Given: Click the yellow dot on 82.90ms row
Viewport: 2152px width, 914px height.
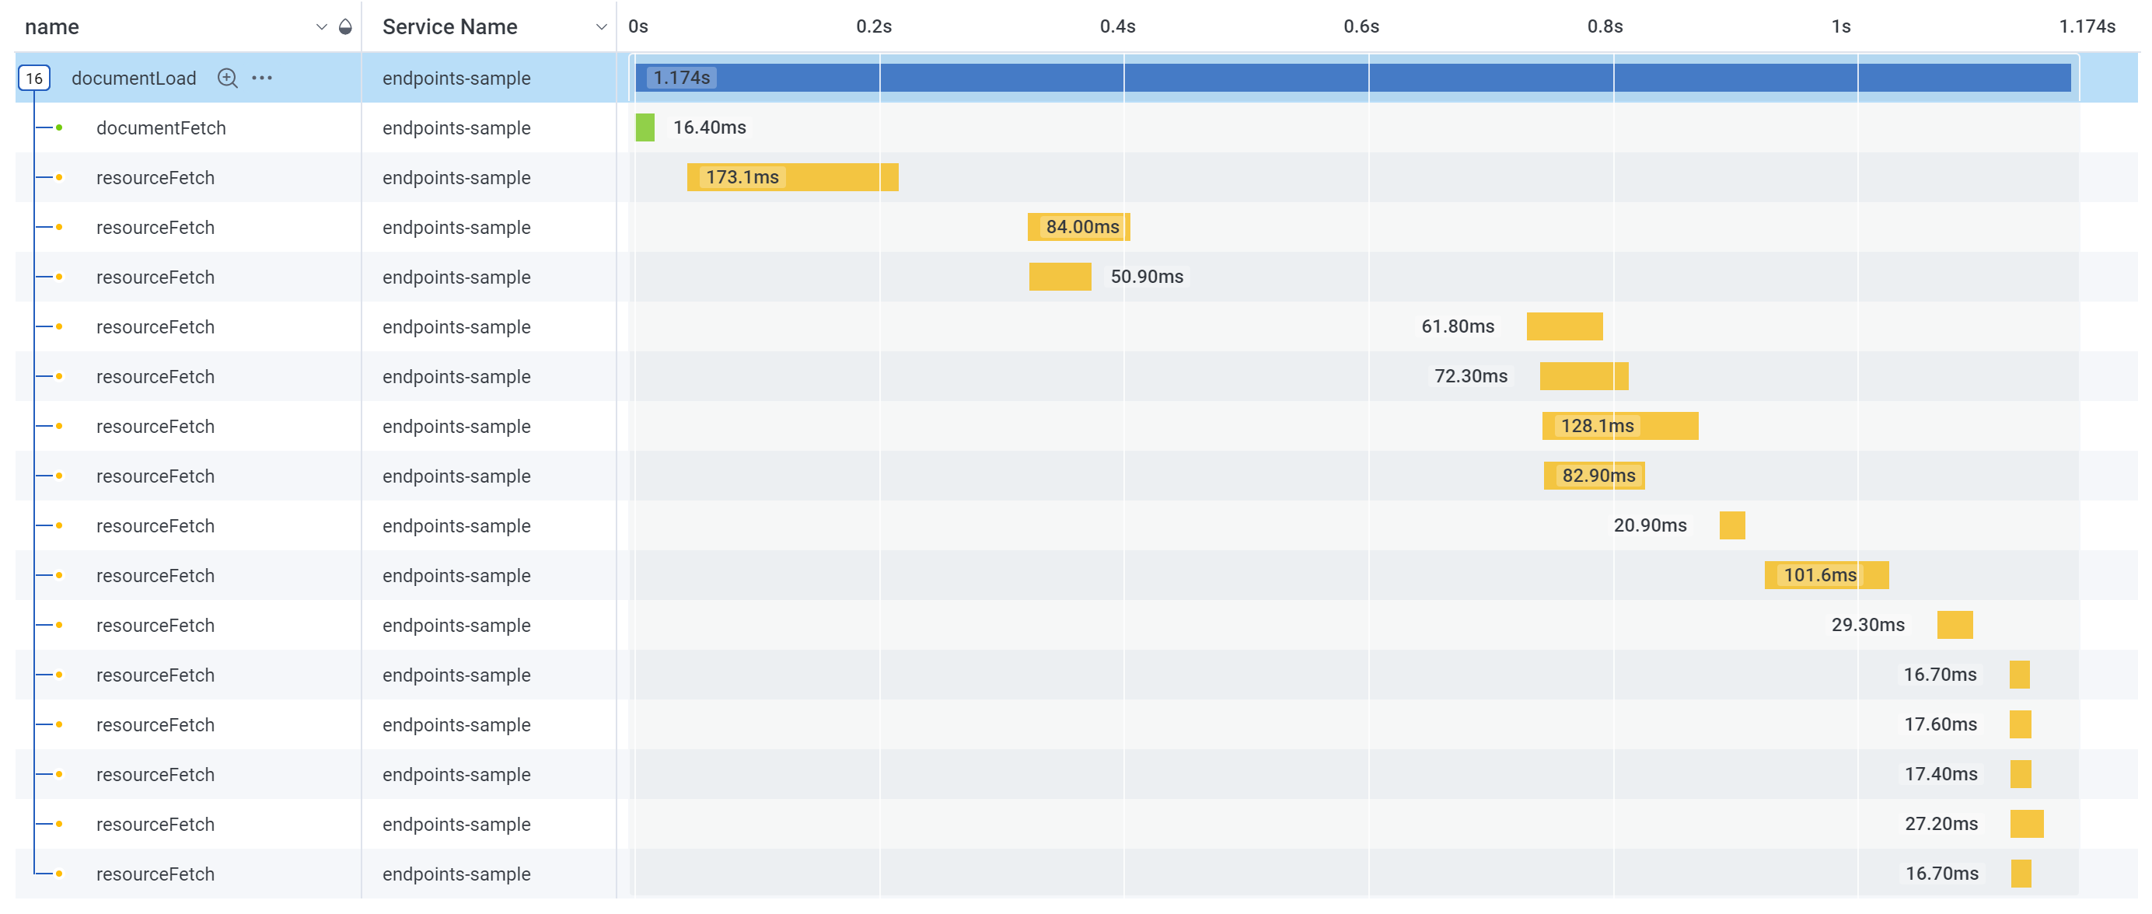Looking at the screenshot, I should 59,476.
